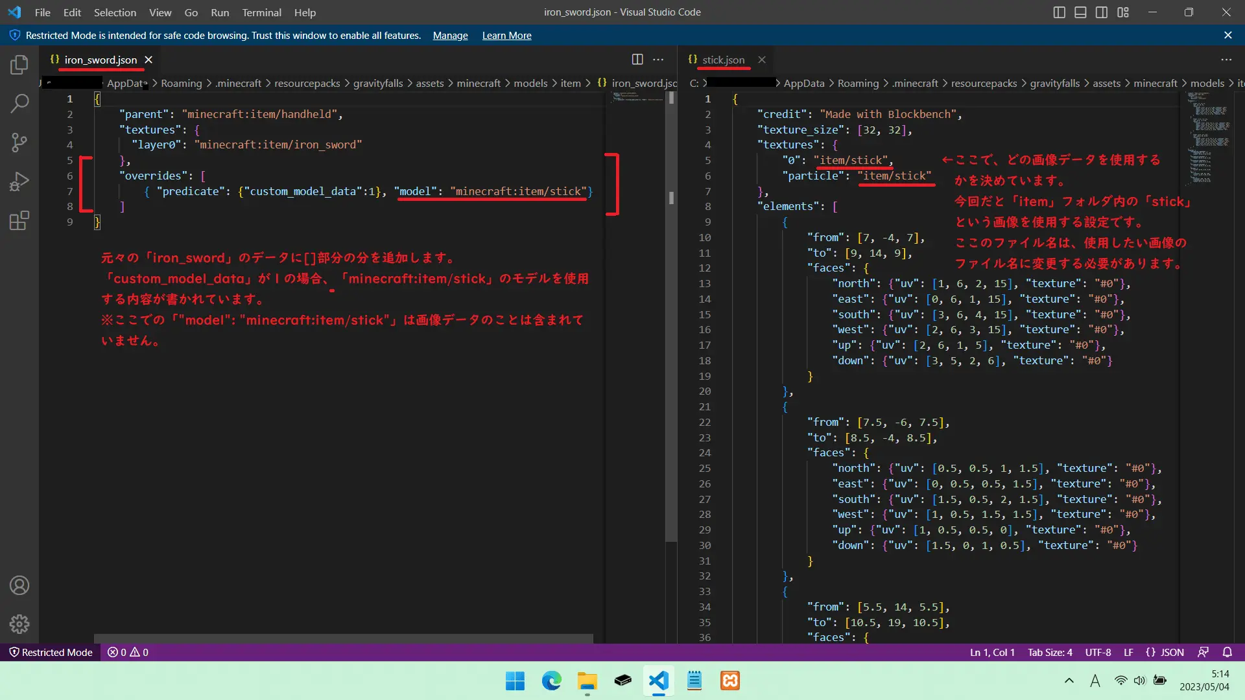The image size is (1245, 700).
Task: Open the Terminal menu
Action: pos(261,12)
